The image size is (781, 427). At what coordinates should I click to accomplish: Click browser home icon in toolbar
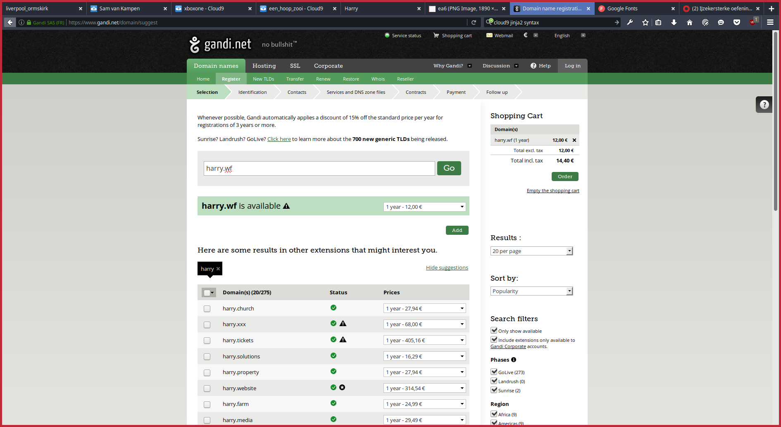pyautogui.click(x=689, y=22)
